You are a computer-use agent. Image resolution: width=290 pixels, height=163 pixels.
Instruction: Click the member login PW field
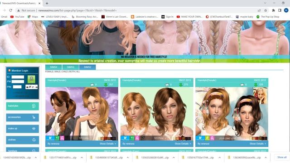click(x=18, y=81)
